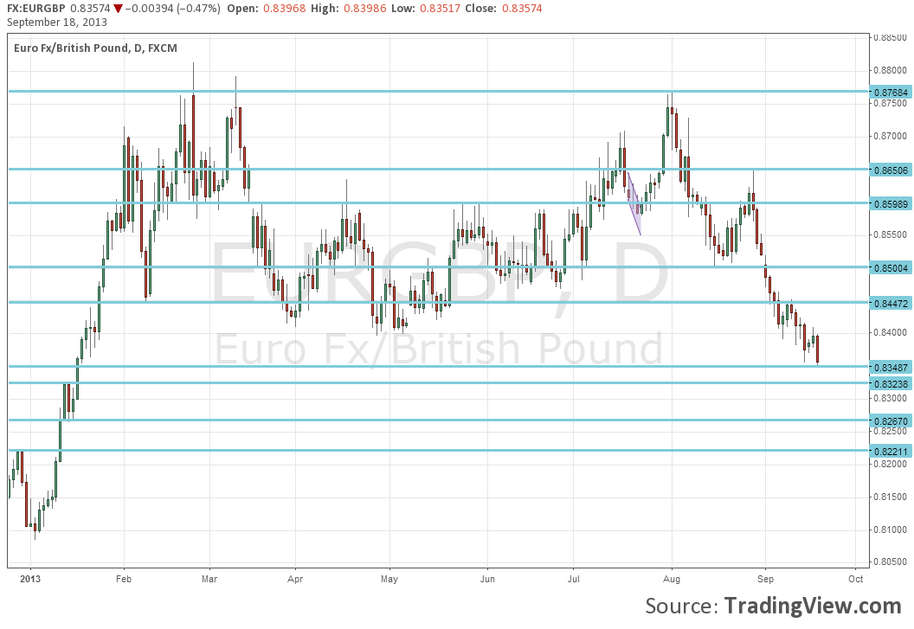Image resolution: width=914 pixels, height=629 pixels.
Task: Click the TradingView.com source link
Action: (813, 606)
